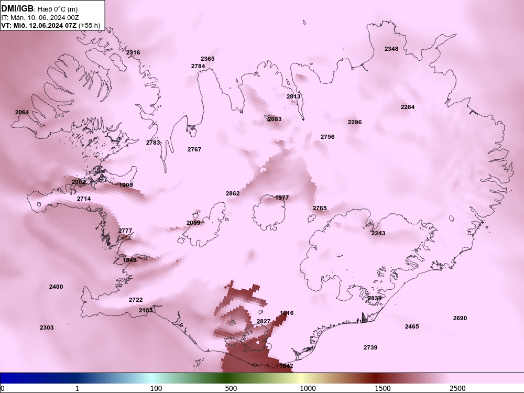Click the 2862 central highland value

[233, 193]
